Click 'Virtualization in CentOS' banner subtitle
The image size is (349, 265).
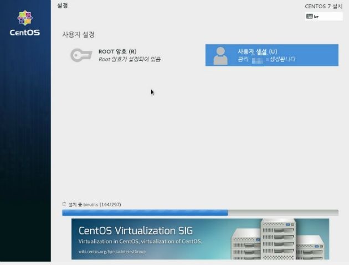[140, 241]
